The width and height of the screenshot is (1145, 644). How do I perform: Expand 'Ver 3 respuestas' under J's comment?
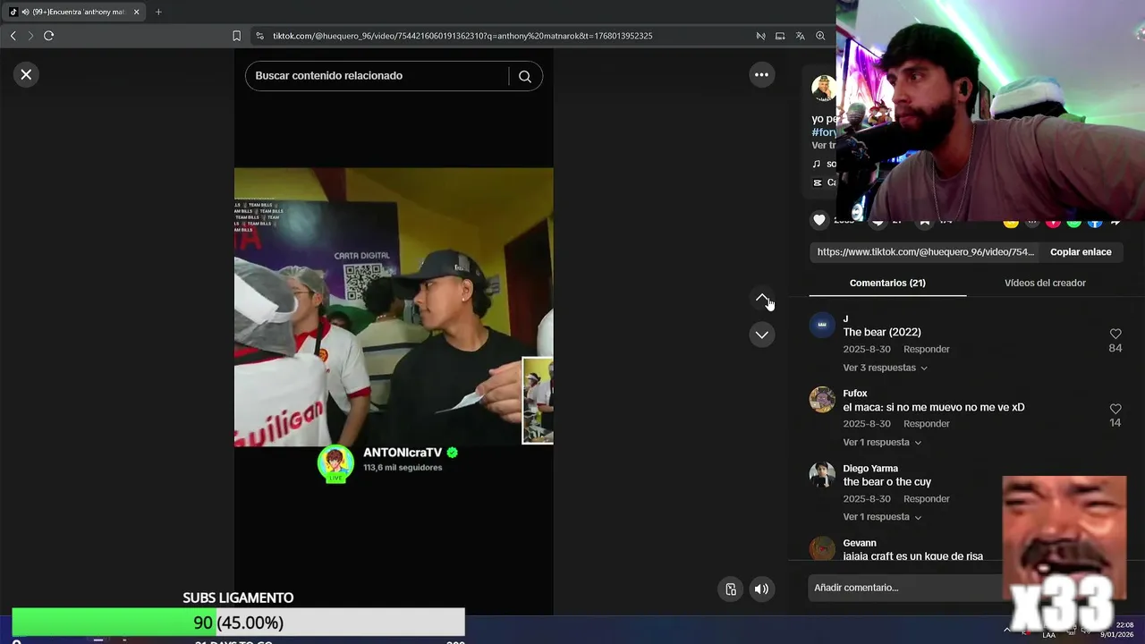[885, 368]
